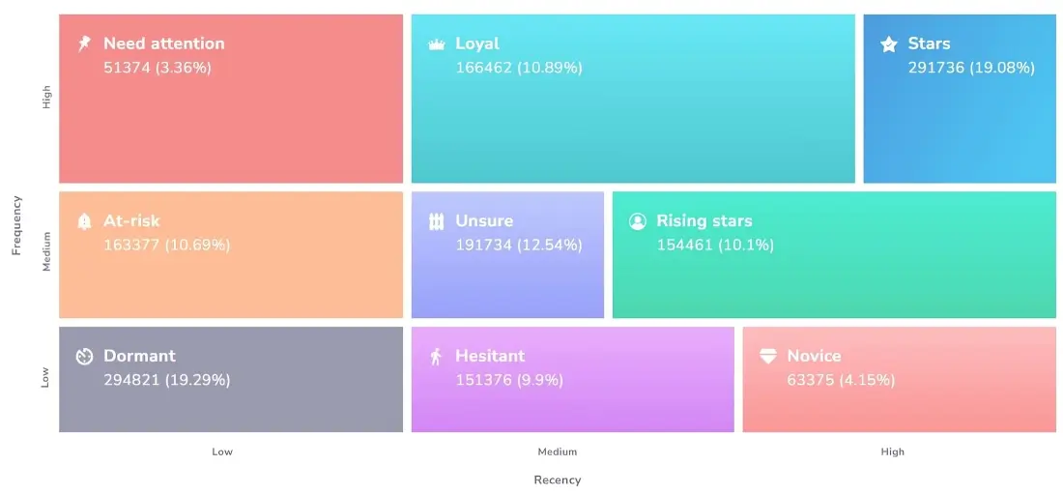1063x494 pixels.
Task: Click the clock icon next to Dormant
Action: click(84, 357)
